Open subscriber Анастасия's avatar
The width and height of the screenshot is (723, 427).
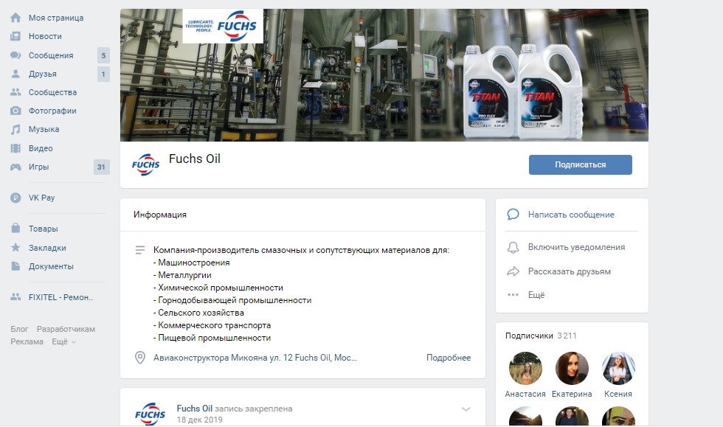(x=525, y=369)
